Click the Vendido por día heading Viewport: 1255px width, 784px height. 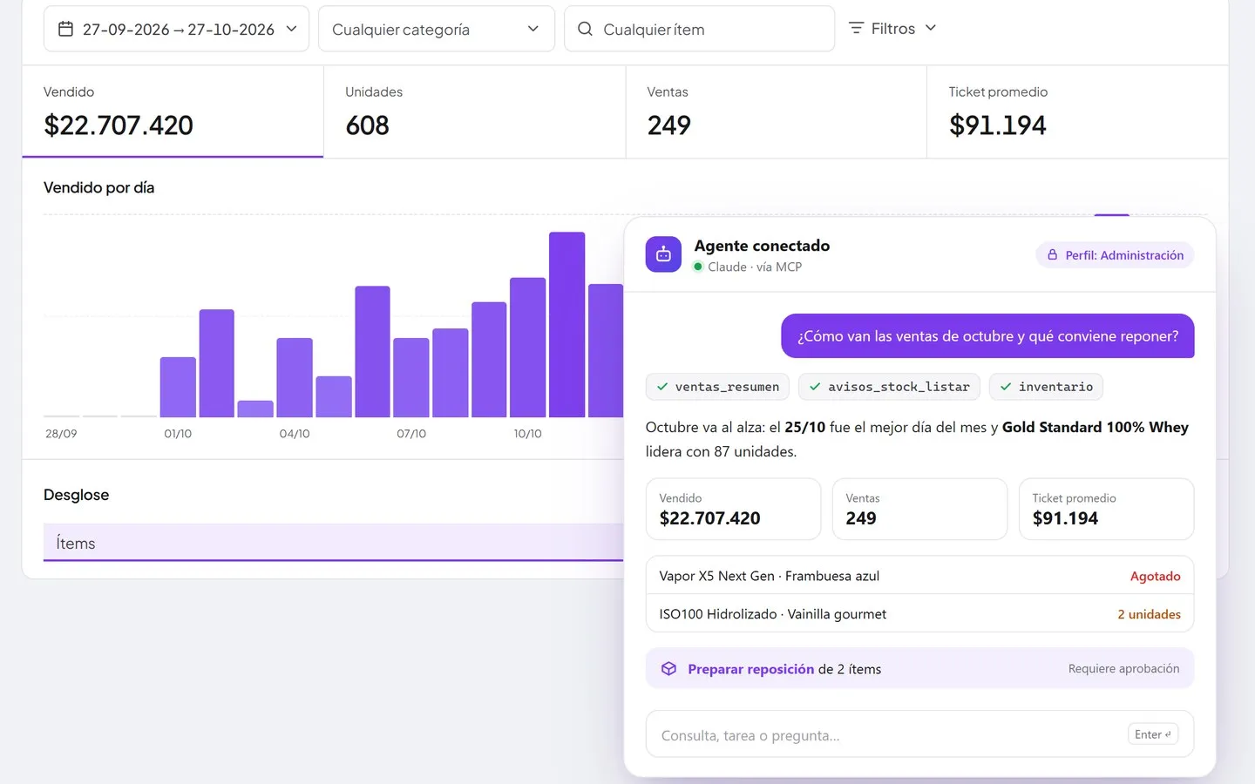click(x=98, y=187)
